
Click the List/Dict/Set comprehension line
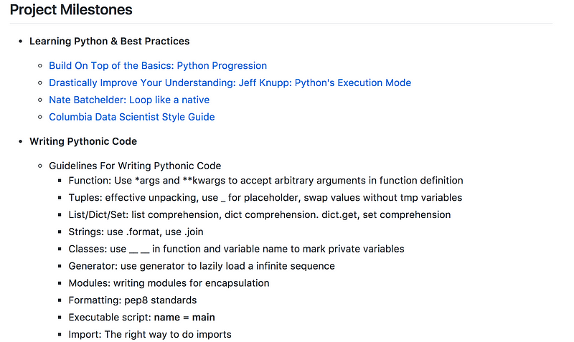pyautogui.click(x=260, y=214)
